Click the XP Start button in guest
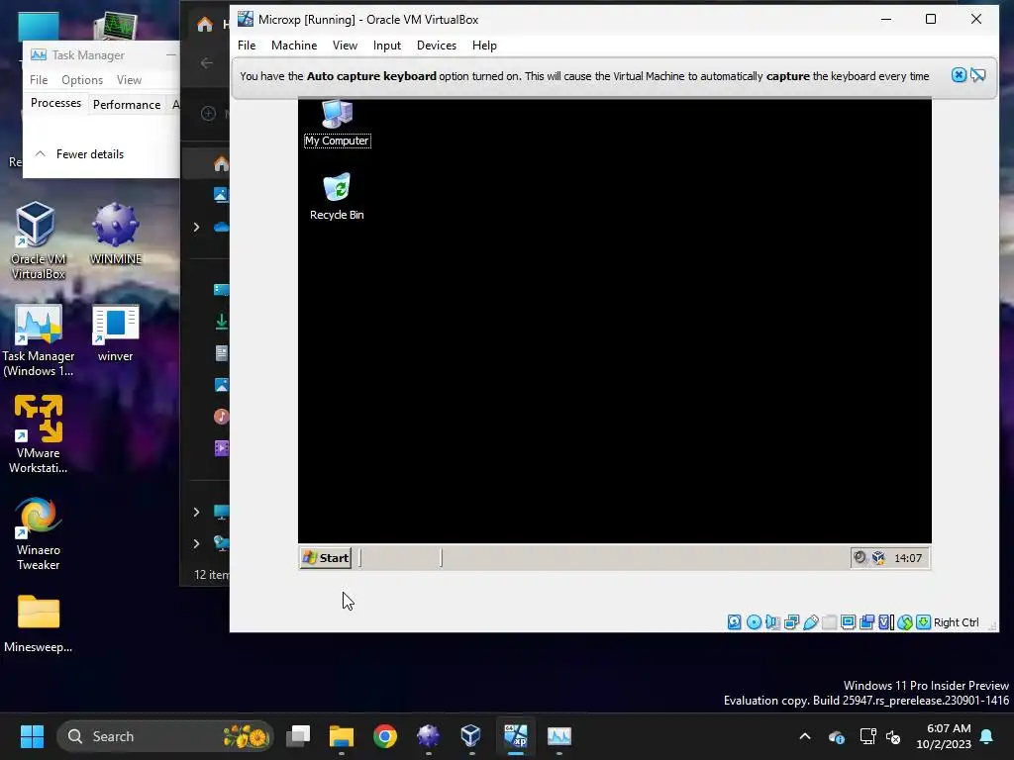 click(325, 558)
